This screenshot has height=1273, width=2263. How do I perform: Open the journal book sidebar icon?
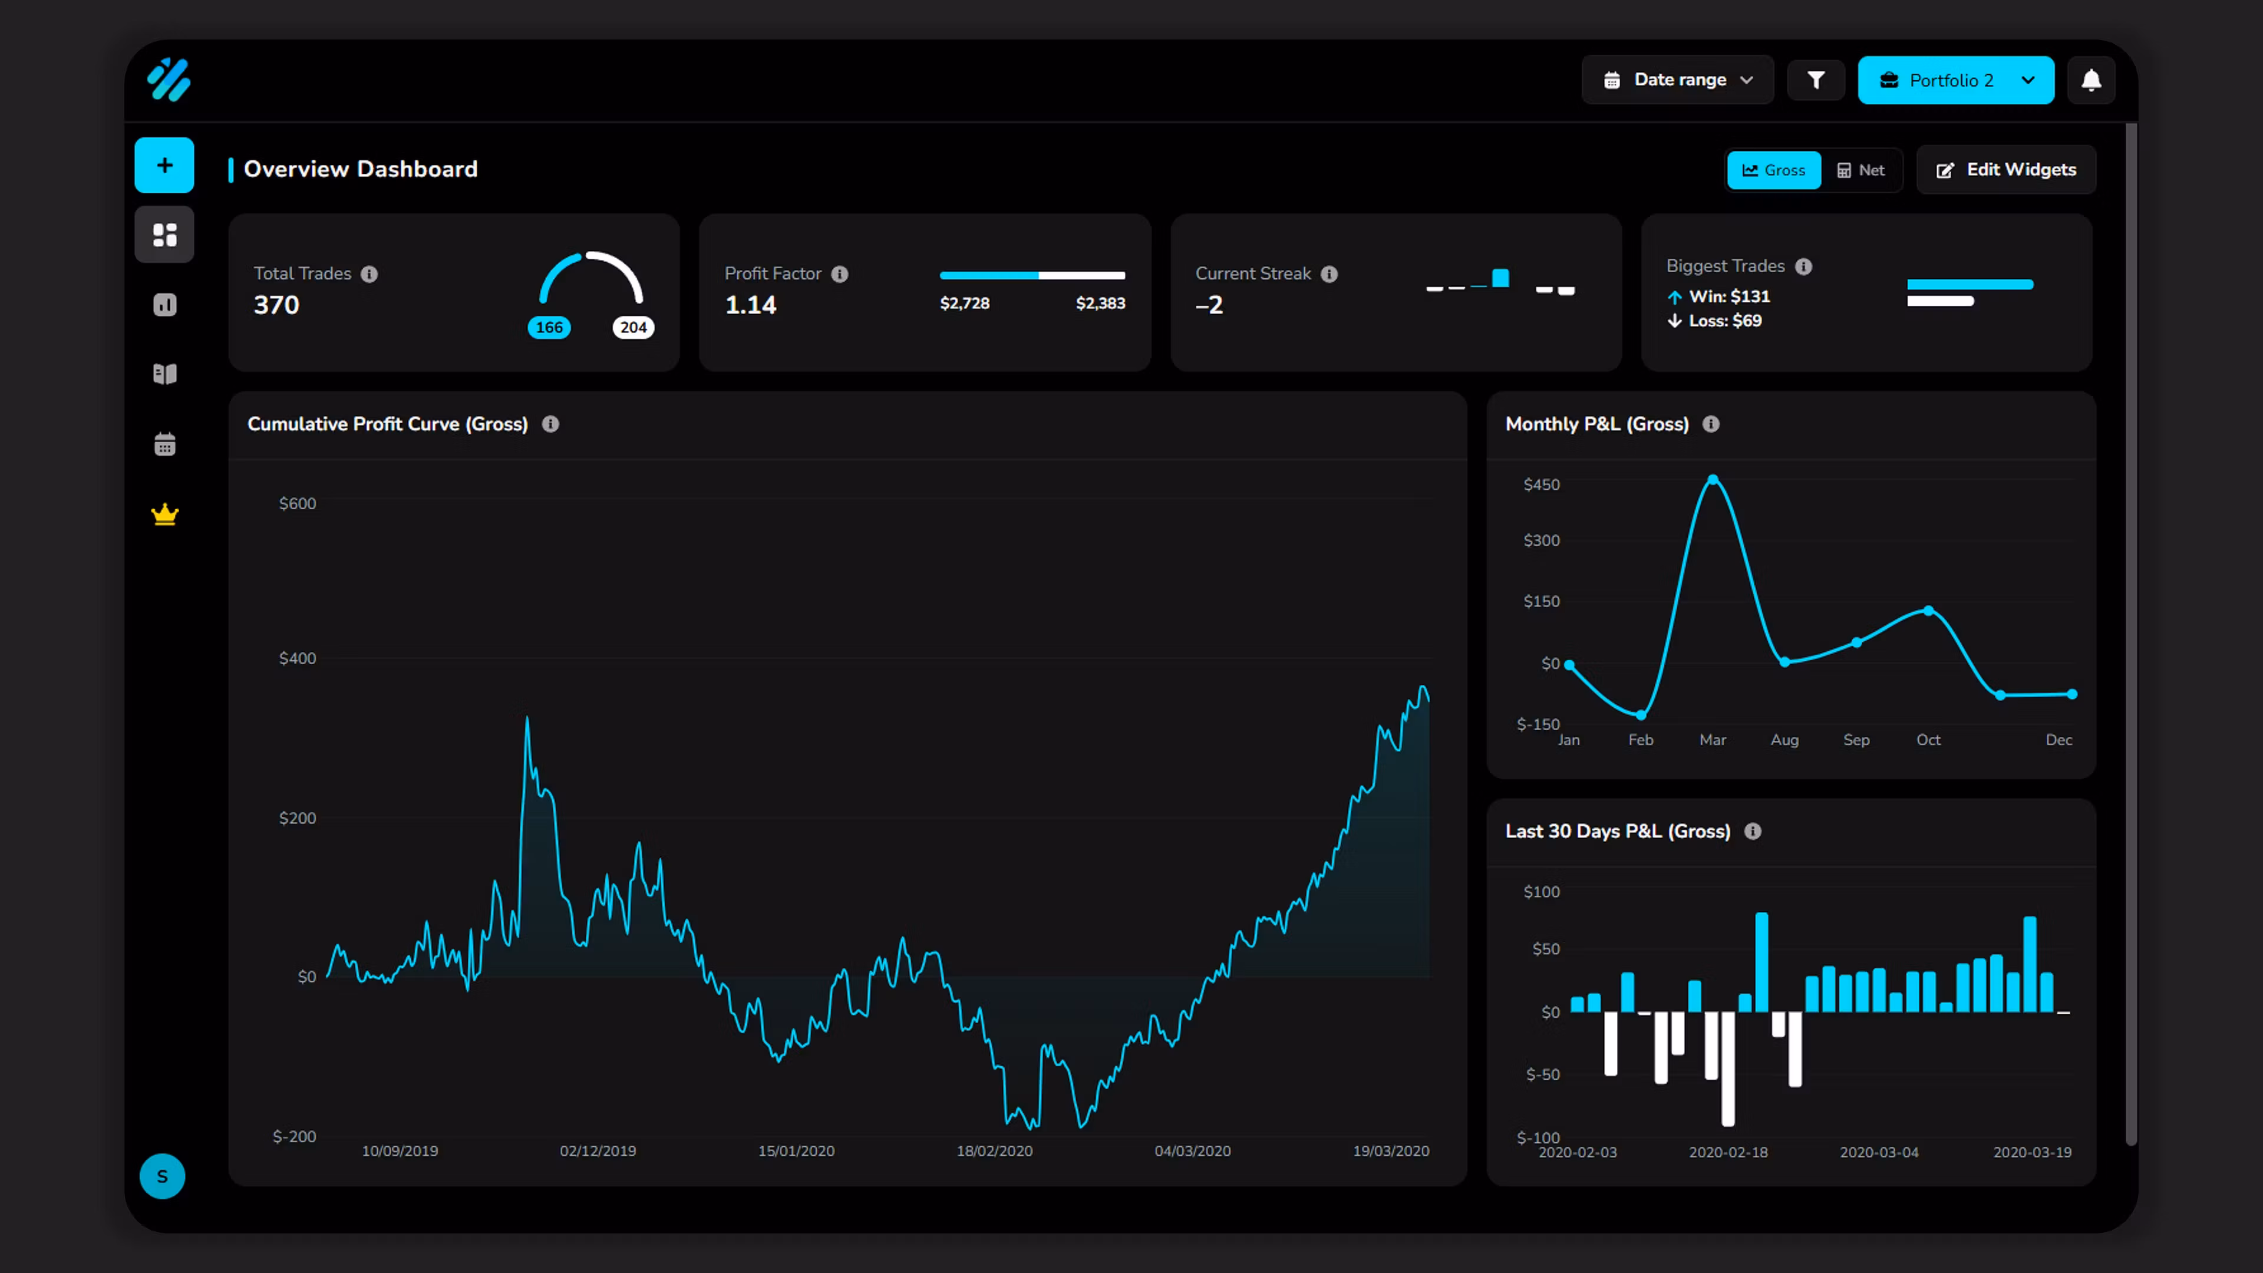click(164, 374)
